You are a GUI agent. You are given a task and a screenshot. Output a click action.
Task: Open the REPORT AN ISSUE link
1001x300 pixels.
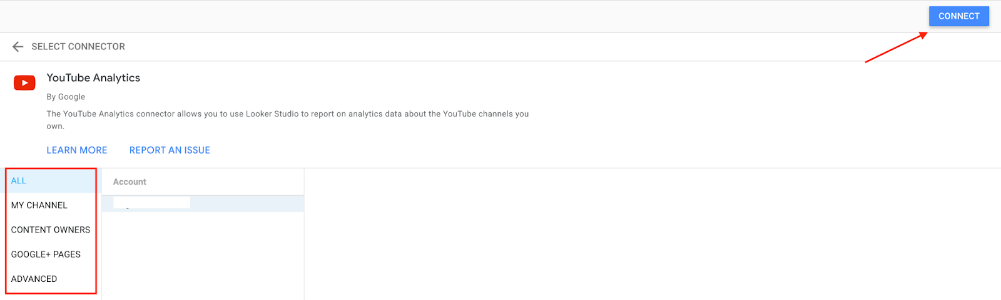(170, 150)
